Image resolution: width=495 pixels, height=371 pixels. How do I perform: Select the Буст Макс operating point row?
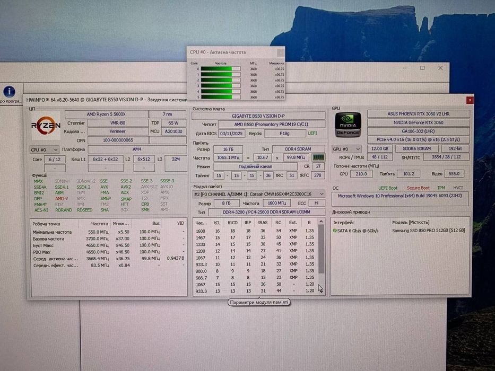tap(109, 245)
